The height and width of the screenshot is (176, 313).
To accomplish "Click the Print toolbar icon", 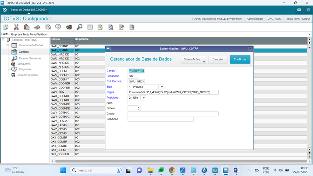I will (x=48, y=27).
